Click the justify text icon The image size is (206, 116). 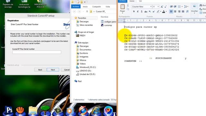(183, 12)
